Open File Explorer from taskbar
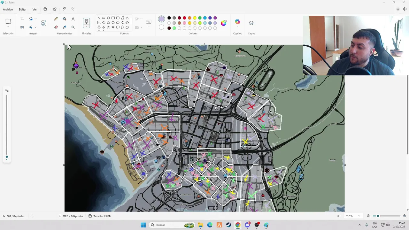 pyautogui.click(x=200, y=225)
